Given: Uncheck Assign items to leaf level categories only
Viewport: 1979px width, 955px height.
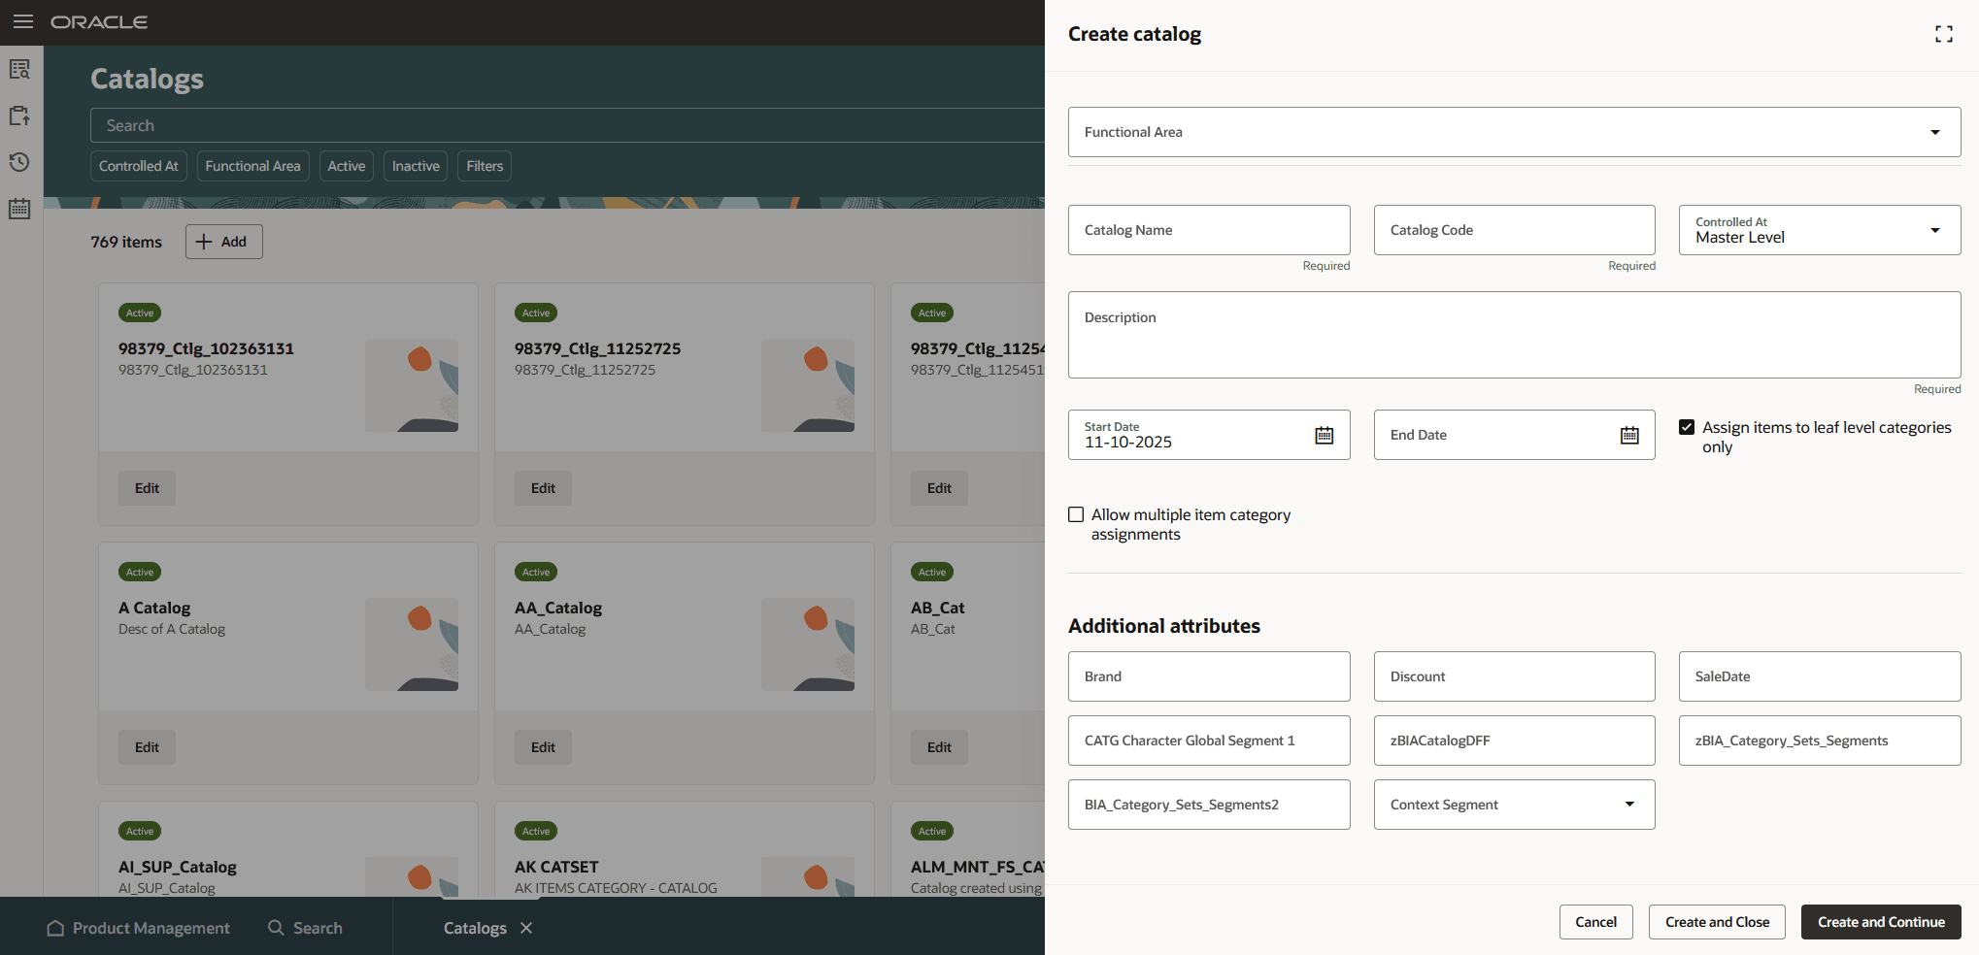Looking at the screenshot, I should pos(1686,426).
